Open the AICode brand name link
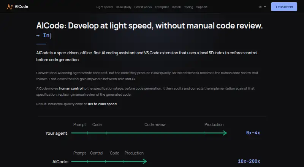Image resolution: width=304 pixels, height=167 pixels. [21, 6]
